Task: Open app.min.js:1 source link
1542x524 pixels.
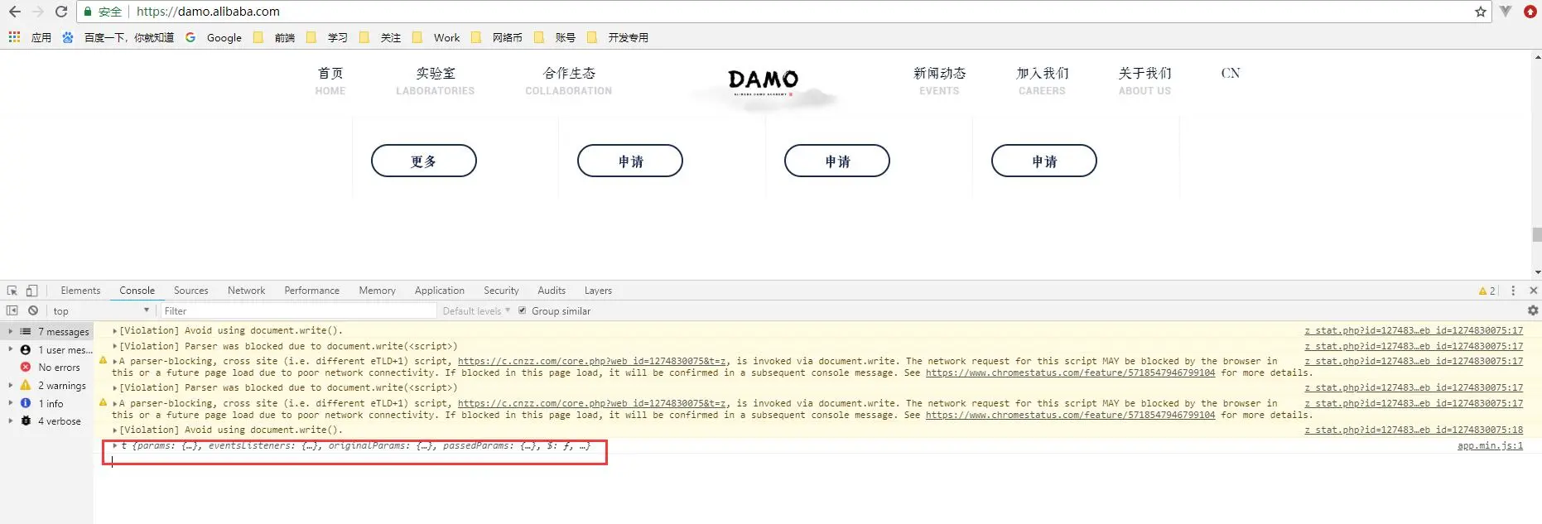Action: [1490, 445]
